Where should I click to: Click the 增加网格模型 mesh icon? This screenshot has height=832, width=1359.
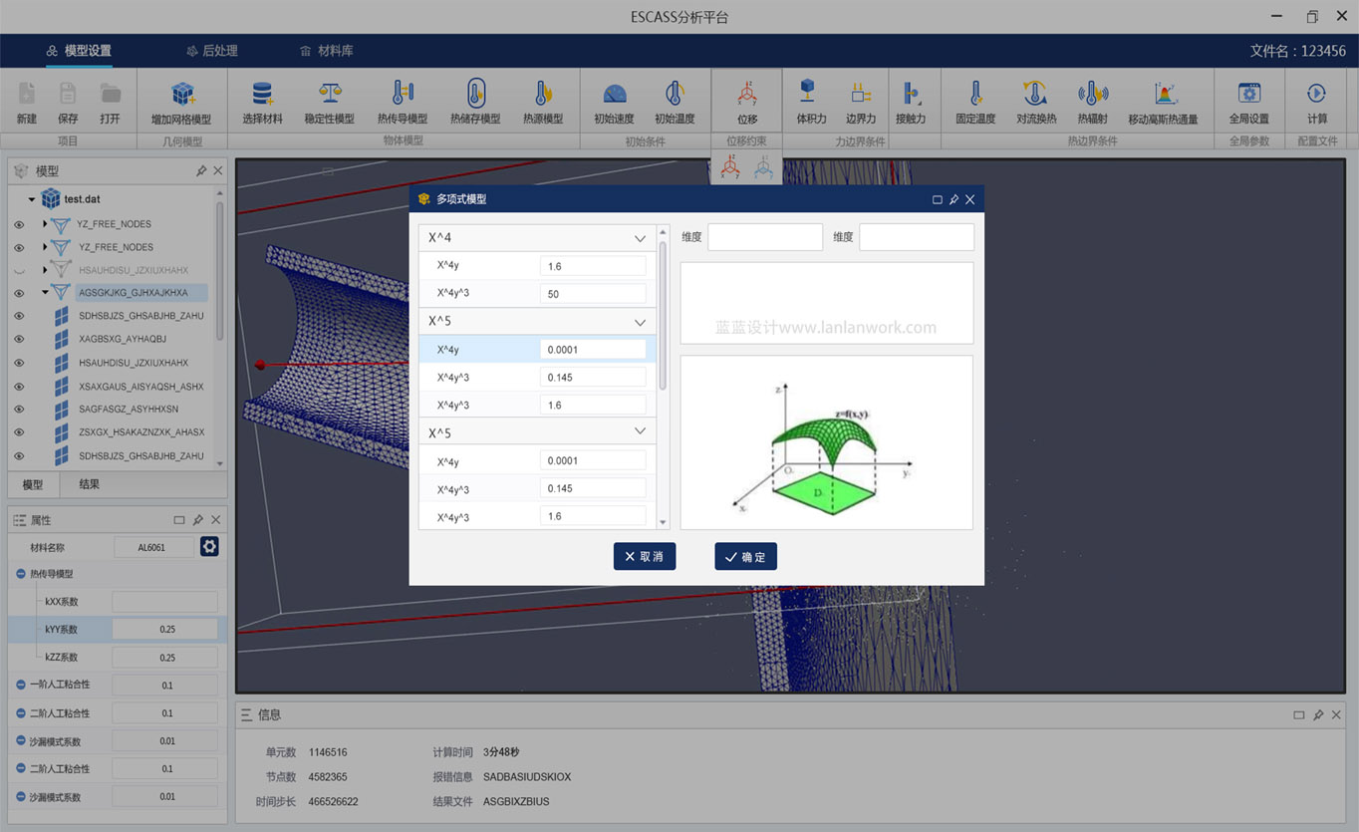coord(181,95)
